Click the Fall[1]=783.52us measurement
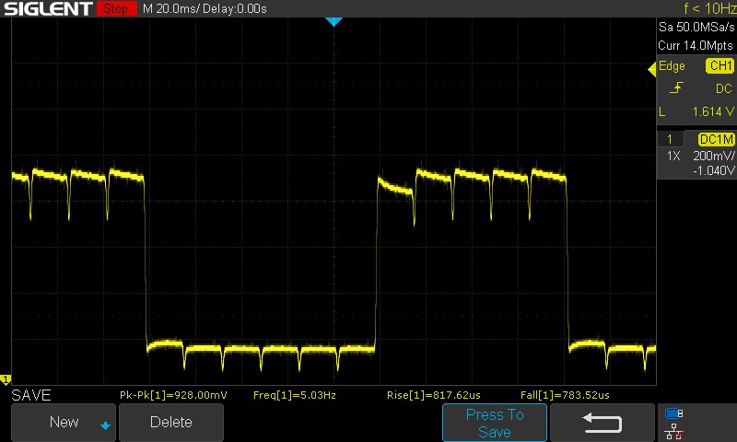Image resolution: width=737 pixels, height=442 pixels. pyautogui.click(x=565, y=395)
